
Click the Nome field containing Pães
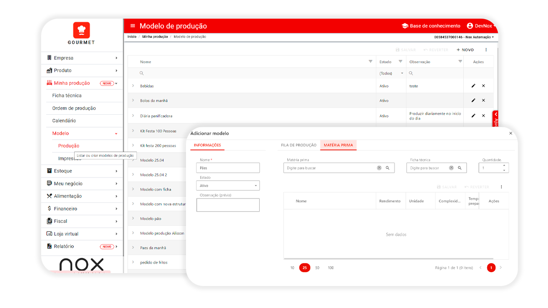(x=228, y=168)
